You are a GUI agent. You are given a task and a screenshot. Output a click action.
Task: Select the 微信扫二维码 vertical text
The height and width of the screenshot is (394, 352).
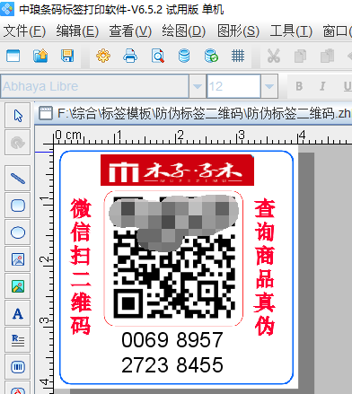point(81,267)
